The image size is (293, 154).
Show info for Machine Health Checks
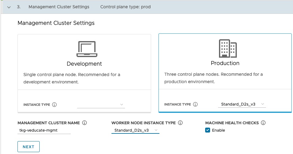[263, 123]
